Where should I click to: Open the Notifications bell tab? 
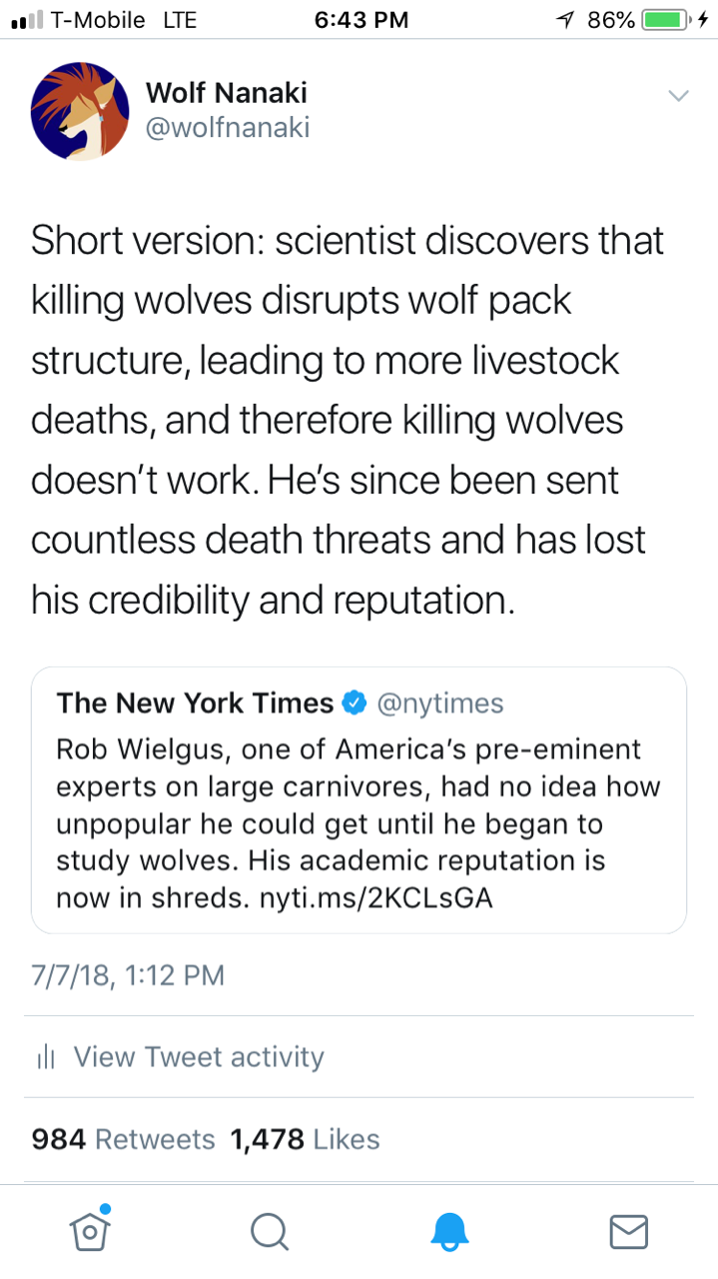449,1231
